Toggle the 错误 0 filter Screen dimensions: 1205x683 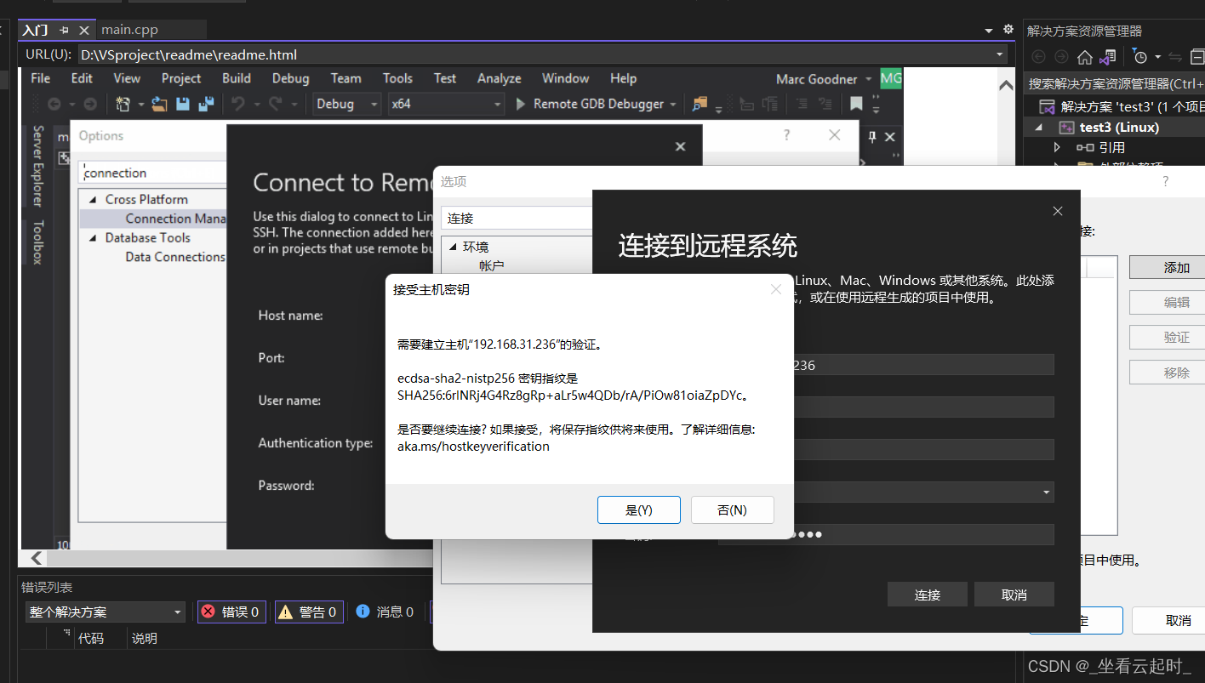231,612
